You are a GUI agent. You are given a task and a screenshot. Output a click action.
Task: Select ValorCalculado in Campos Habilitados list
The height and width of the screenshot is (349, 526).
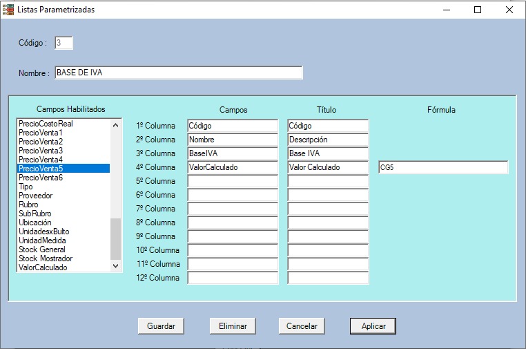pyautogui.click(x=43, y=267)
